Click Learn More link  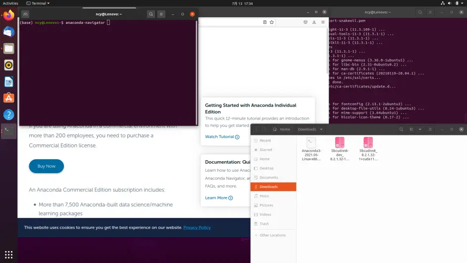[219, 197]
